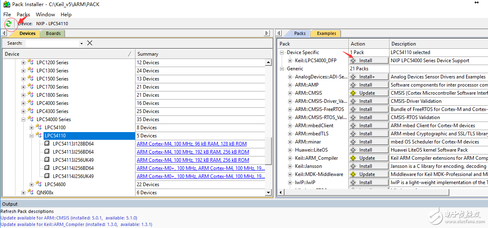The height and width of the screenshot is (228, 488).
Task: Switch to the Examples tab
Action: pyautogui.click(x=326, y=33)
